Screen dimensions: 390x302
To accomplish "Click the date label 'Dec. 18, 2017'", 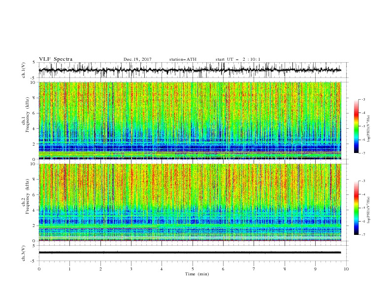I will 137,59.
